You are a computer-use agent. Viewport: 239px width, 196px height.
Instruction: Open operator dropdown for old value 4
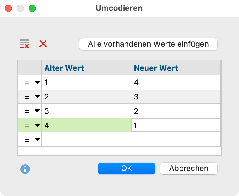[x=37, y=125]
